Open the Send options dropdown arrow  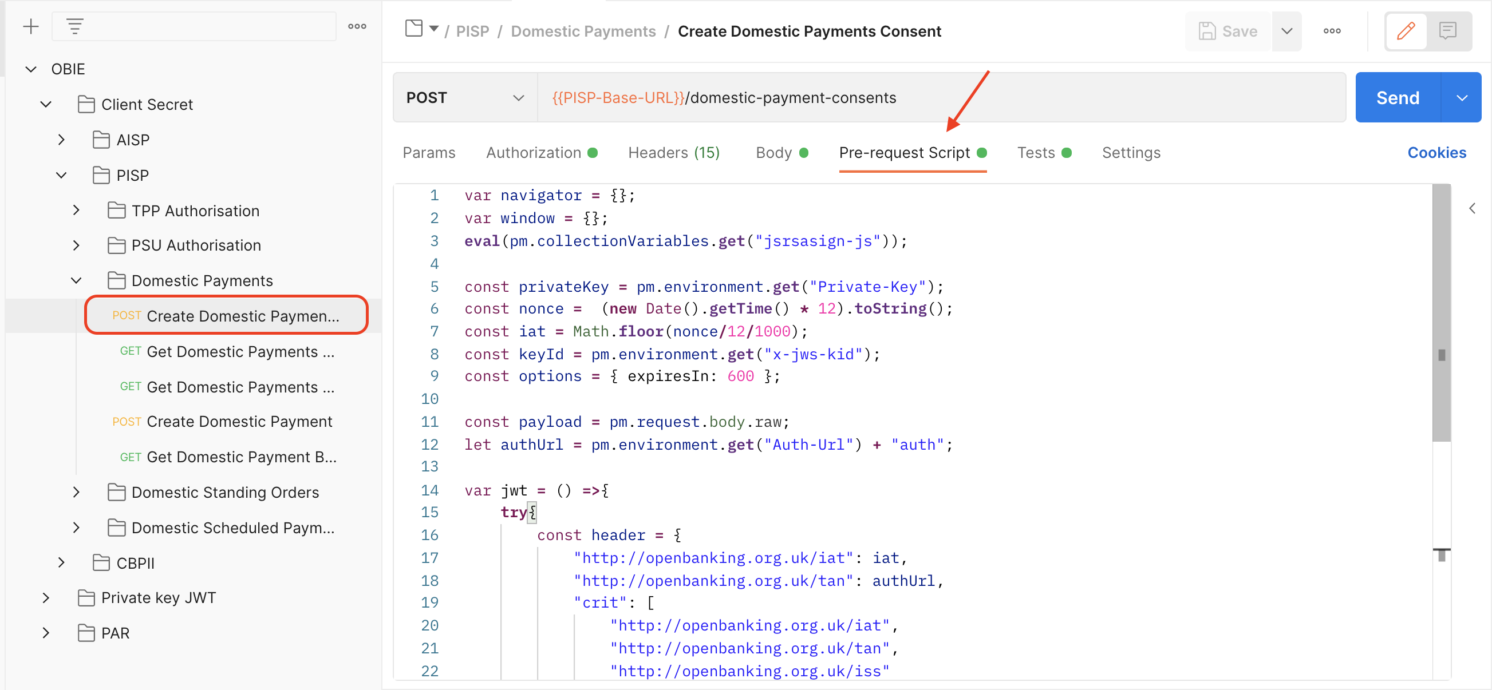tap(1462, 97)
